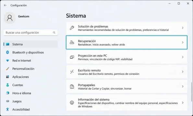
Task: Select Sistema in the sidebar
Action: 30,44
